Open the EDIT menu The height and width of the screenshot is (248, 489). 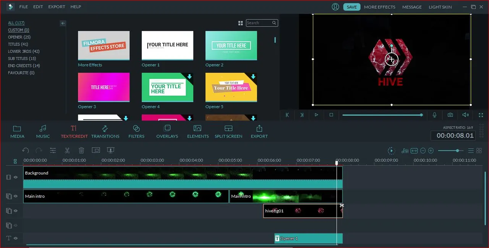pyautogui.click(x=38, y=7)
